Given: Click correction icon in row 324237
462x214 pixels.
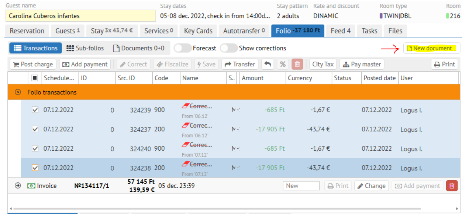Looking at the screenshot, I should tap(186, 126).
